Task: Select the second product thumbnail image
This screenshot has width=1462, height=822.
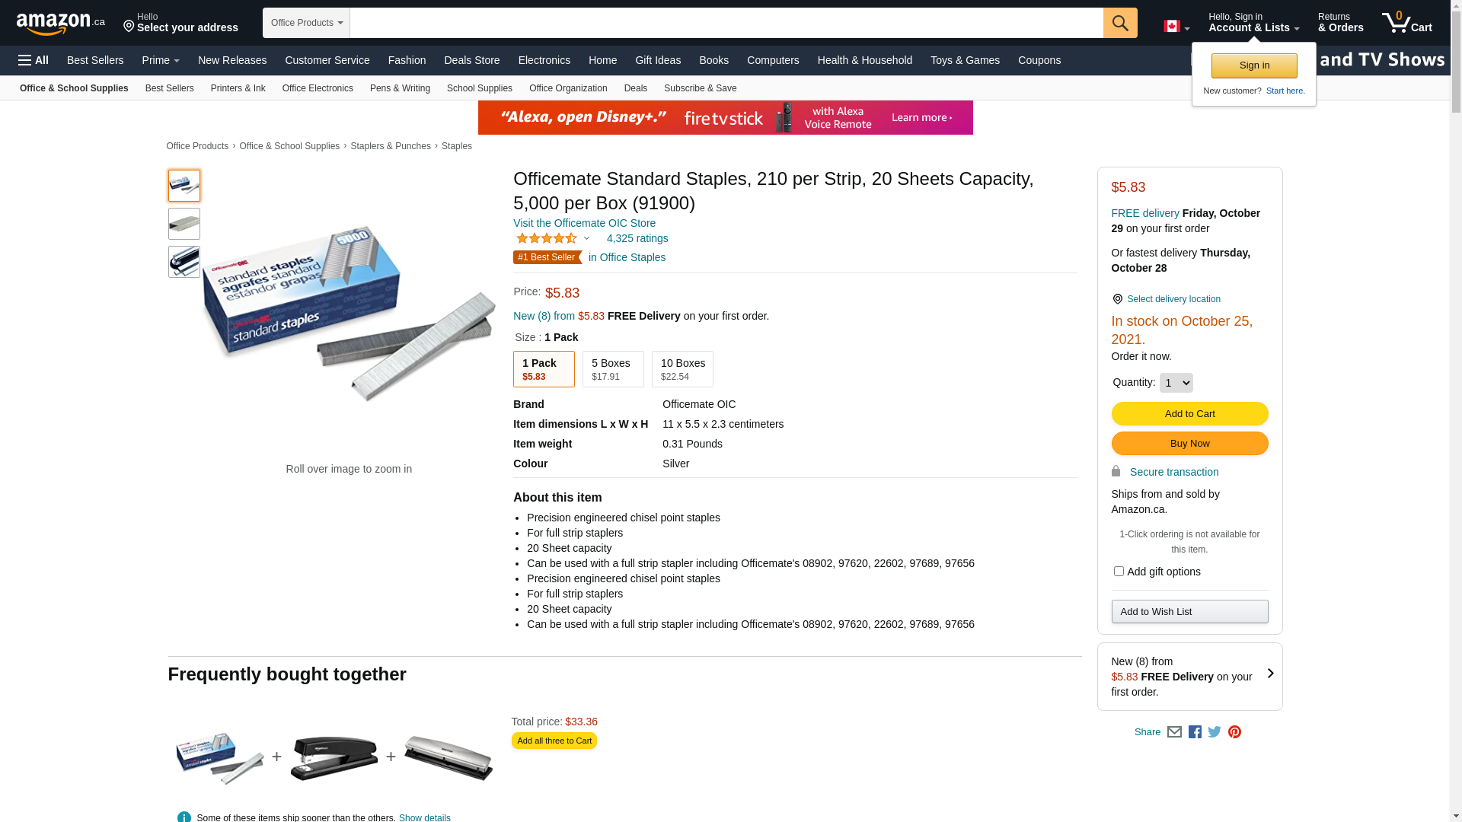Action: coord(184,224)
